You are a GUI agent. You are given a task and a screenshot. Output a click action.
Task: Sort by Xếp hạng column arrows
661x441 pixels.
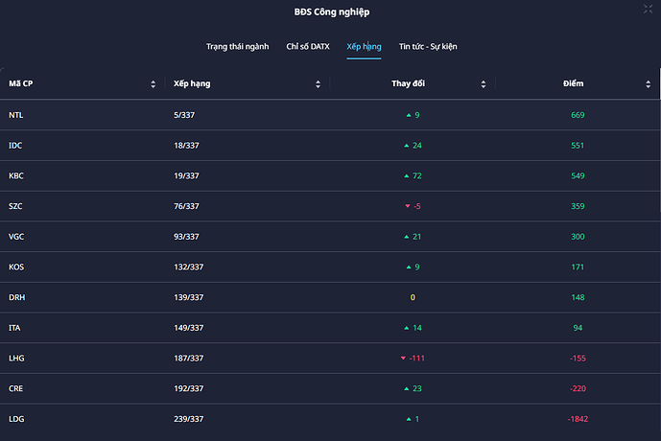point(318,84)
